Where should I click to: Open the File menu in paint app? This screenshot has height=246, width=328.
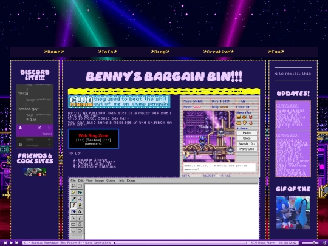click(73, 180)
